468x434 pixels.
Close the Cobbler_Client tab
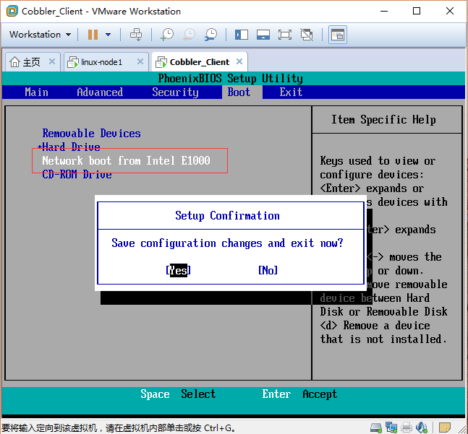click(239, 61)
